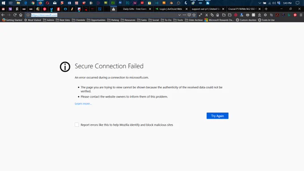Viewport: 304px width, 171px height.
Task: Open the To-Do bookmarks folder
Action: point(166,20)
